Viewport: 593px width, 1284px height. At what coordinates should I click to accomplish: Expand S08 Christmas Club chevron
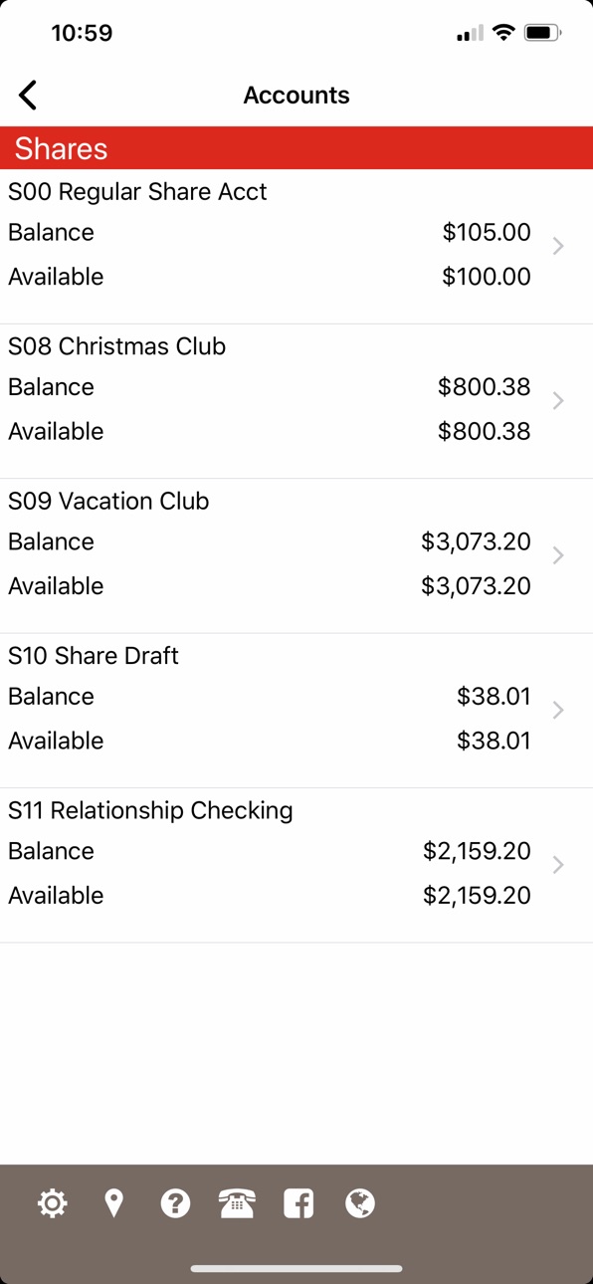(558, 400)
